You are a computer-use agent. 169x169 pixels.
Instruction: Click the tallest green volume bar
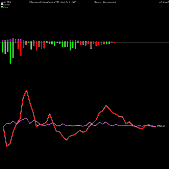(10, 53)
